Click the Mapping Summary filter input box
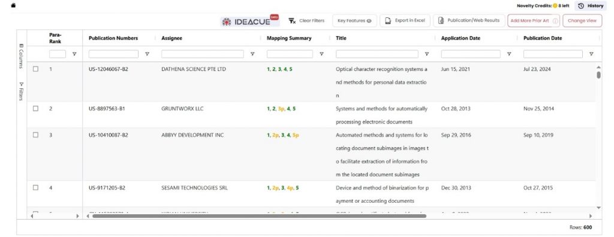Viewport: 614px width, 237px height. click(x=290, y=54)
